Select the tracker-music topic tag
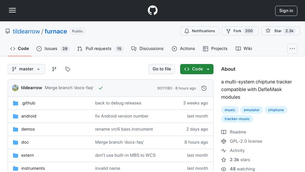 (237, 119)
